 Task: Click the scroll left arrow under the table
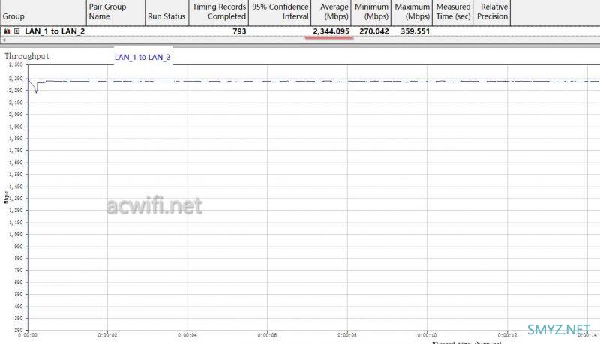coord(5,40)
